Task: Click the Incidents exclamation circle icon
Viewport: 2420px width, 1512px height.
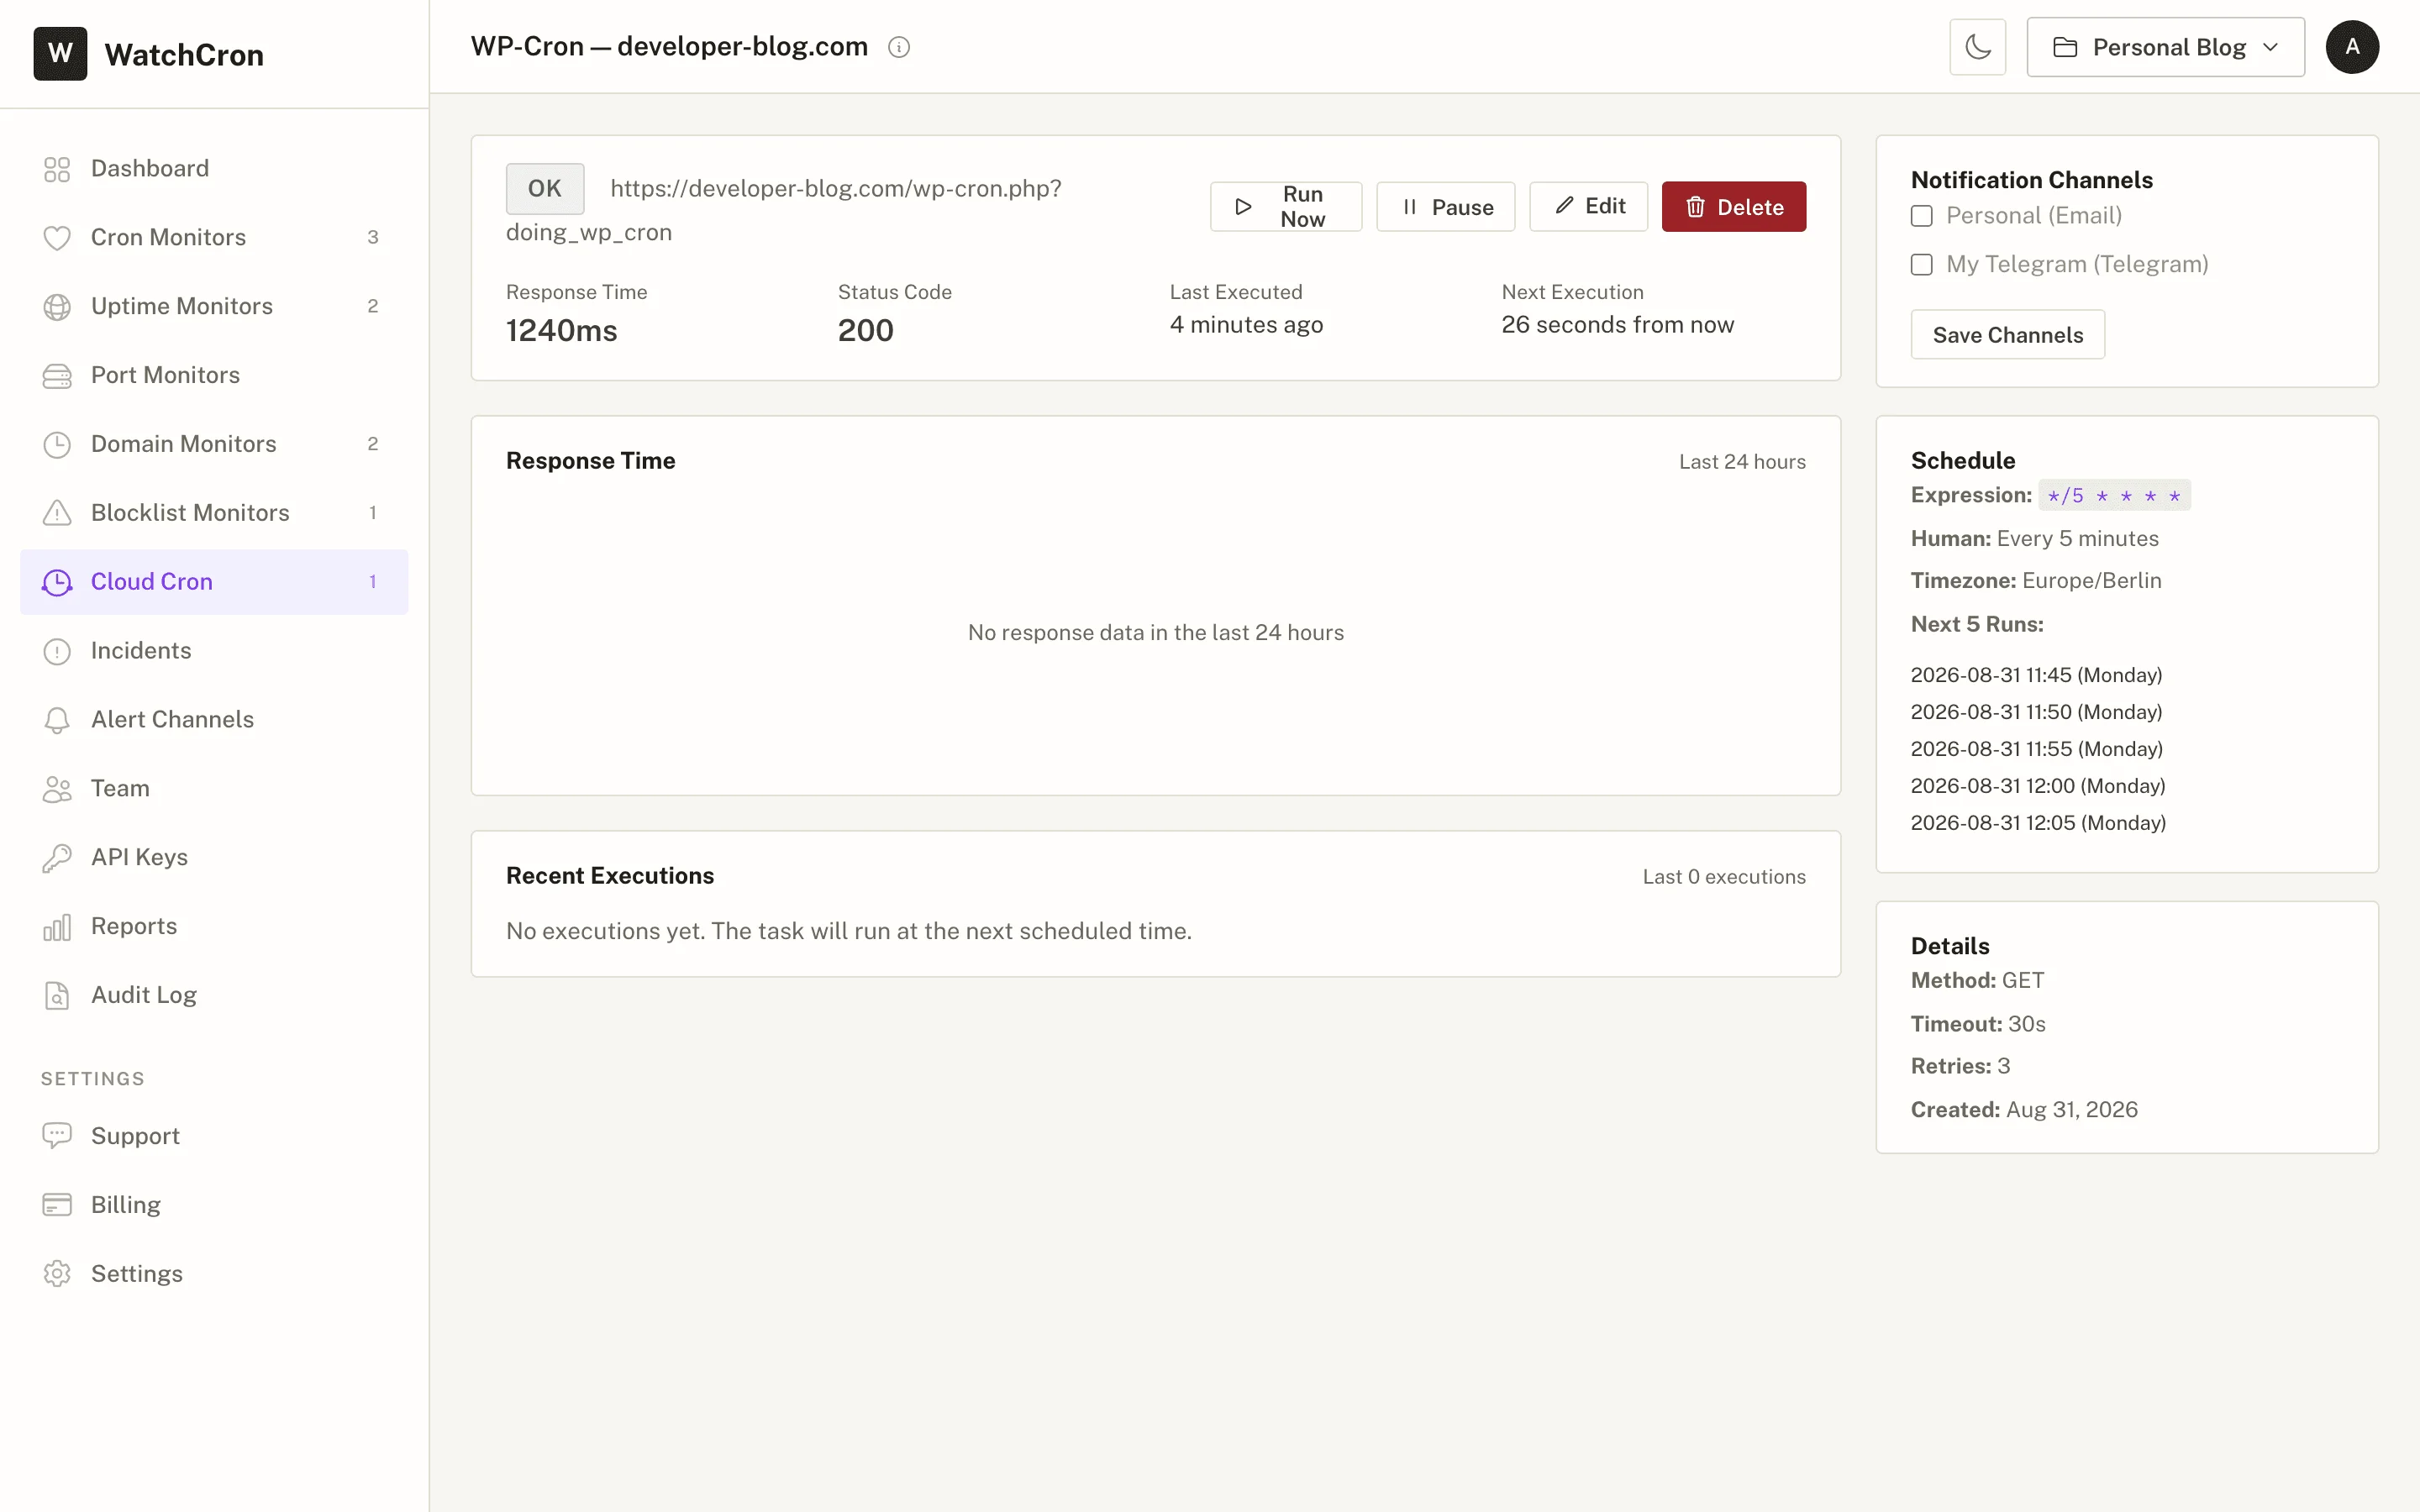Action: click(x=57, y=651)
